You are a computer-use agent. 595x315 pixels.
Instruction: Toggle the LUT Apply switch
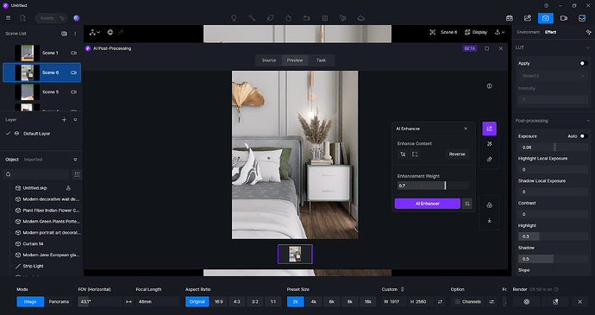click(584, 64)
